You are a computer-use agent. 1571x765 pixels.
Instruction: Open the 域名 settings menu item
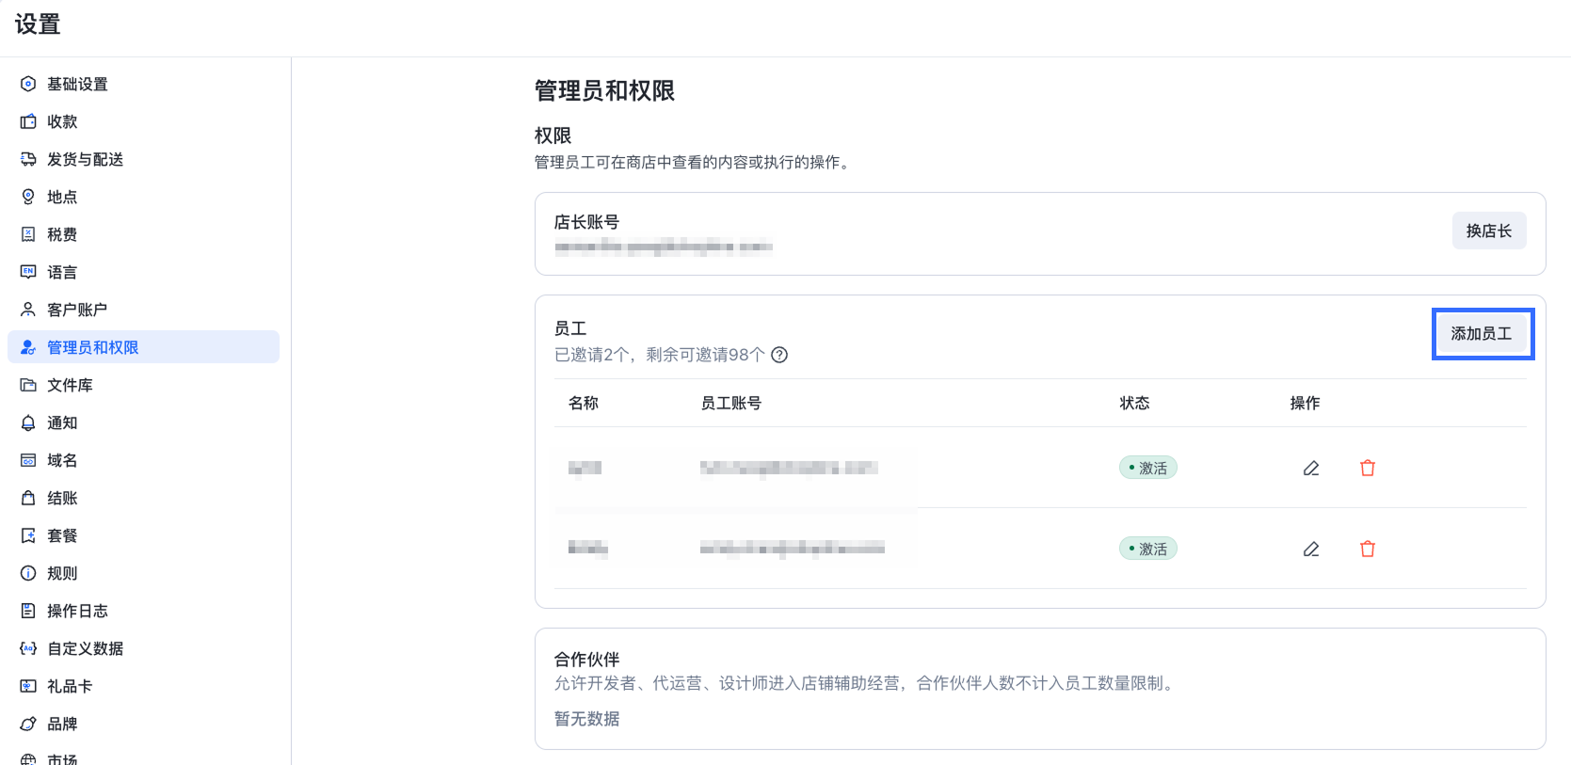coord(62,460)
